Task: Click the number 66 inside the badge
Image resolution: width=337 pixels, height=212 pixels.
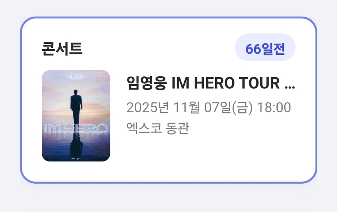Action: (253, 49)
